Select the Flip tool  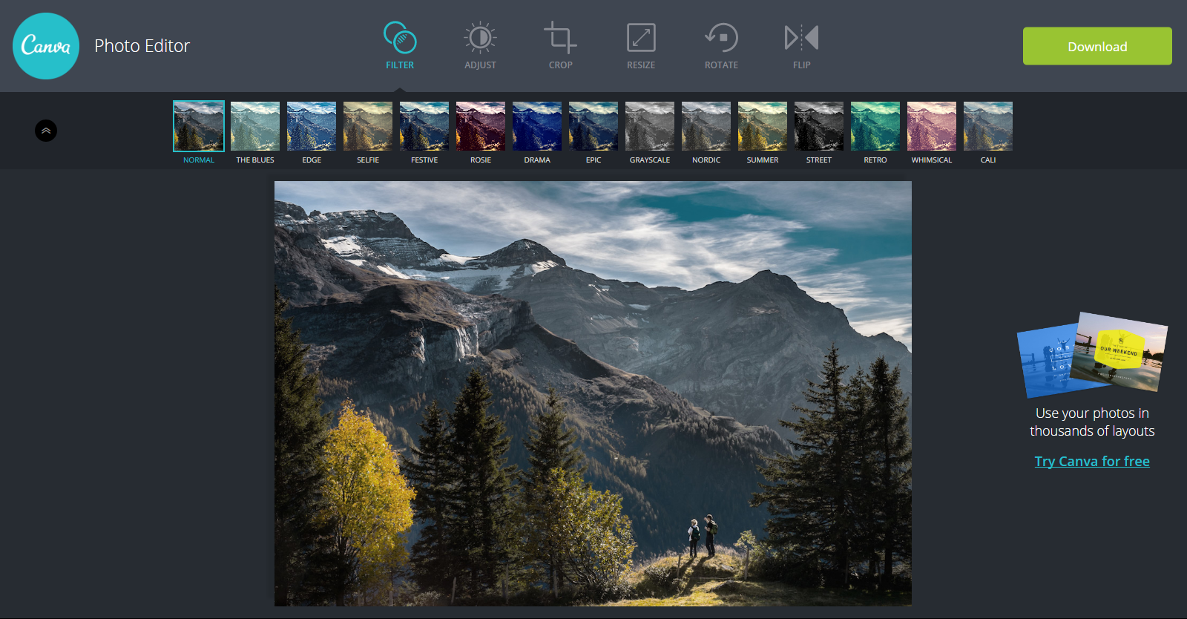[801, 46]
